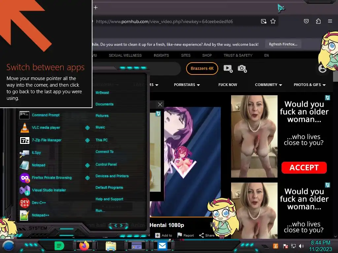Click the upload photo camera icon

point(242,69)
